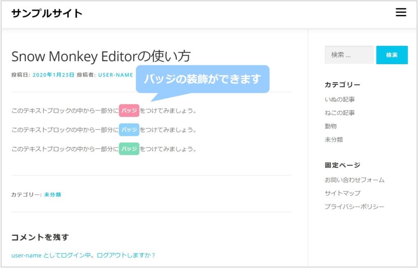Click the Snow Monkey Editorの使い方 title
This screenshot has width=418, height=268.
pyautogui.click(x=101, y=56)
